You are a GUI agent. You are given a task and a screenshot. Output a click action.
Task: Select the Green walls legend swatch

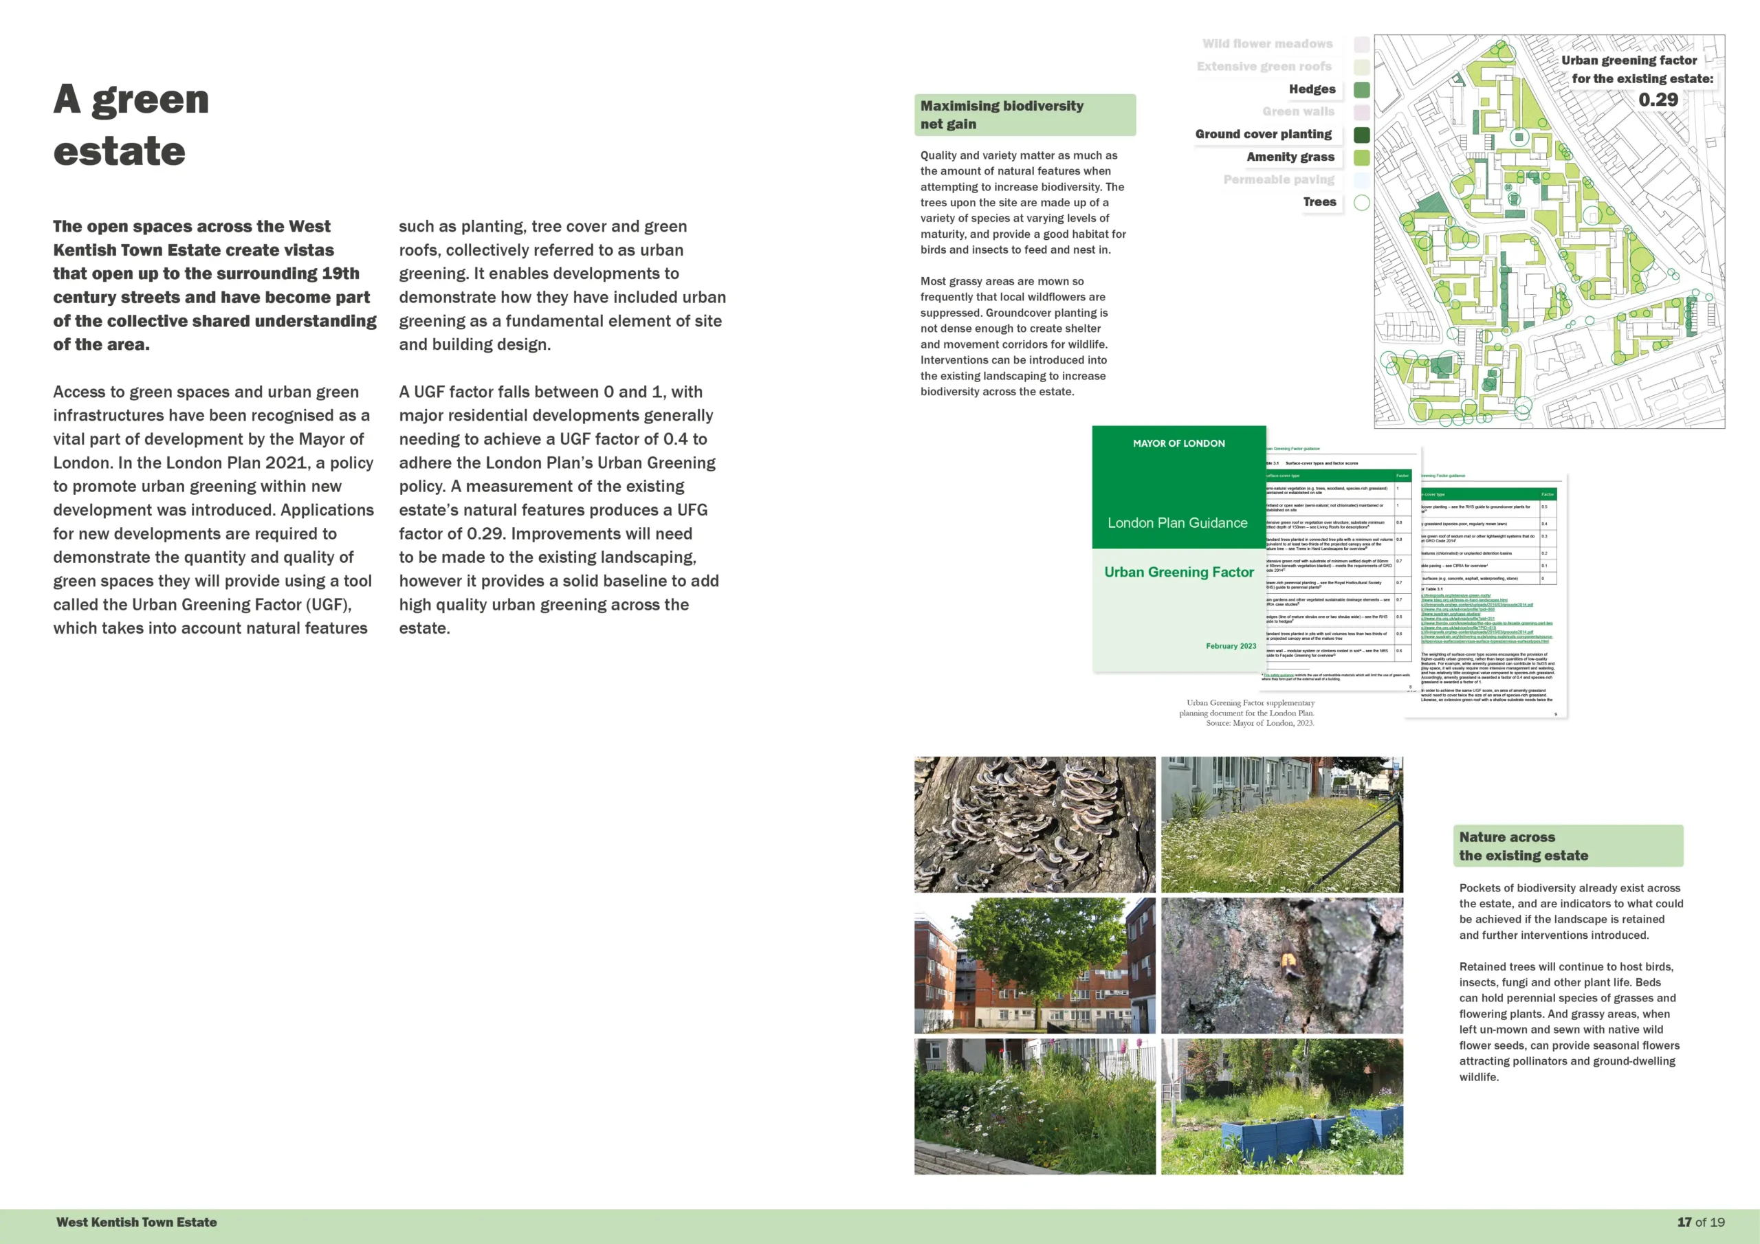coord(1361,112)
